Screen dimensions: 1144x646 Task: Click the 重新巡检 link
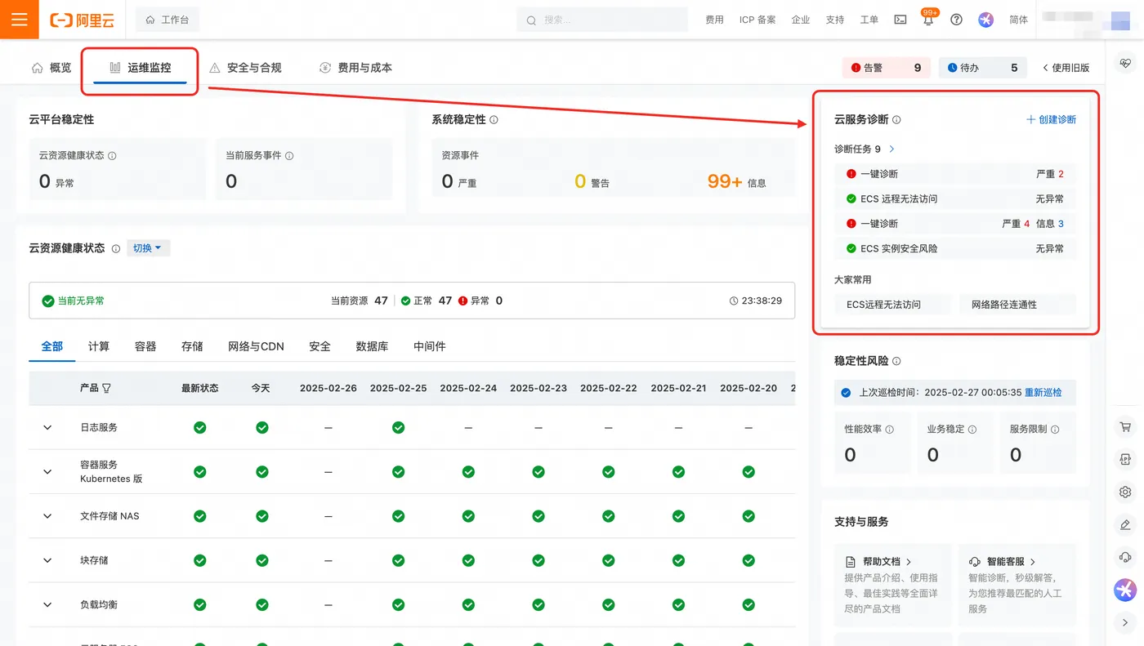[x=1043, y=392]
